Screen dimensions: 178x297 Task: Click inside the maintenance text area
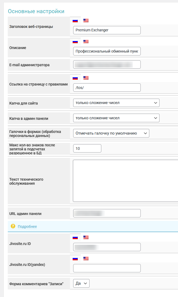[125, 181]
